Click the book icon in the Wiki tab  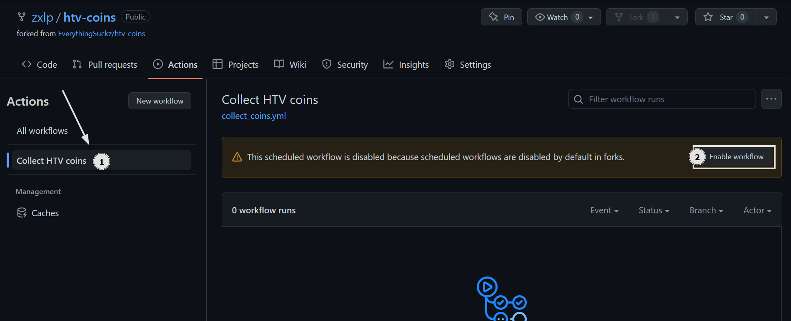pos(279,64)
